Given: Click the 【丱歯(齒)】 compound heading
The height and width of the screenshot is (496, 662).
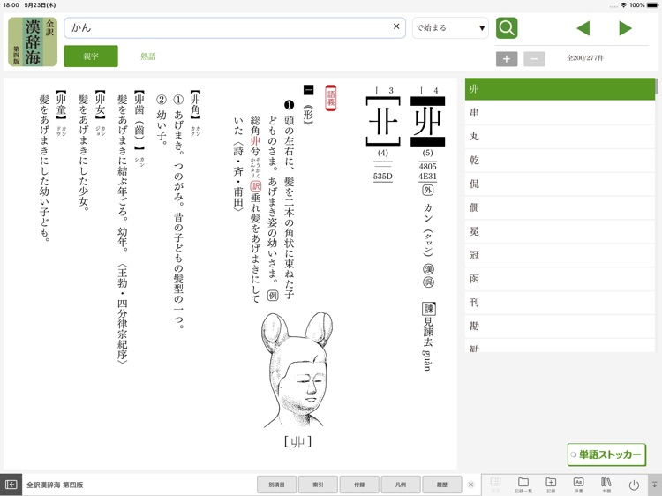Looking at the screenshot, I should (139, 120).
